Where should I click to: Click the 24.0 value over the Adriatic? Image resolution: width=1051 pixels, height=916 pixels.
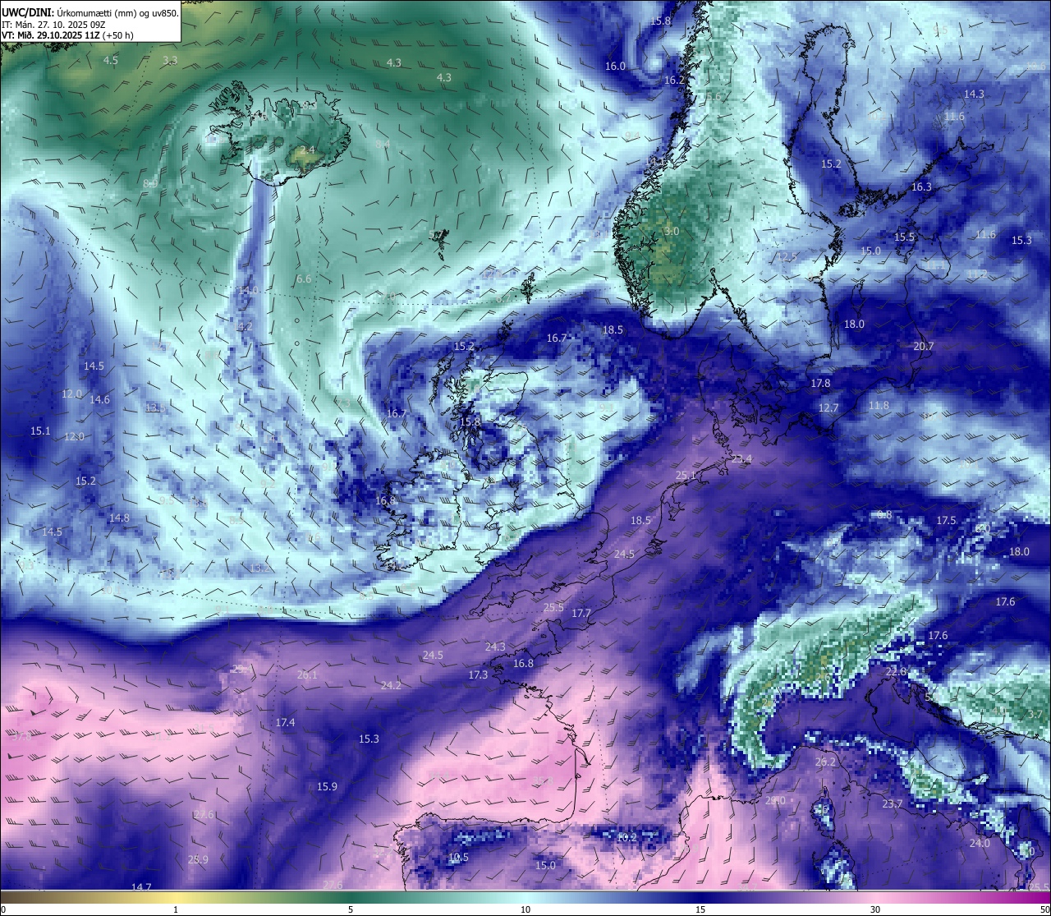[x=980, y=844]
